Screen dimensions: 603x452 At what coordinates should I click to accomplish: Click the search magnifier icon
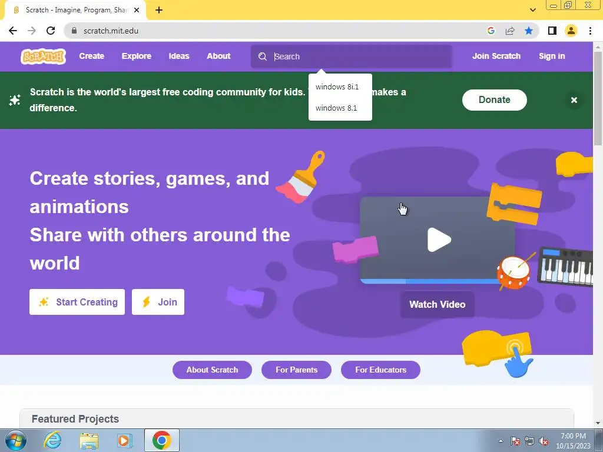(x=263, y=56)
